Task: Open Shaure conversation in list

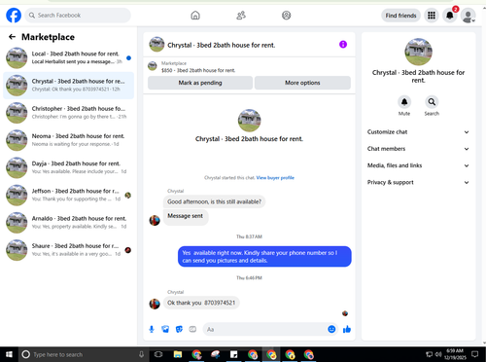Action: click(x=68, y=250)
